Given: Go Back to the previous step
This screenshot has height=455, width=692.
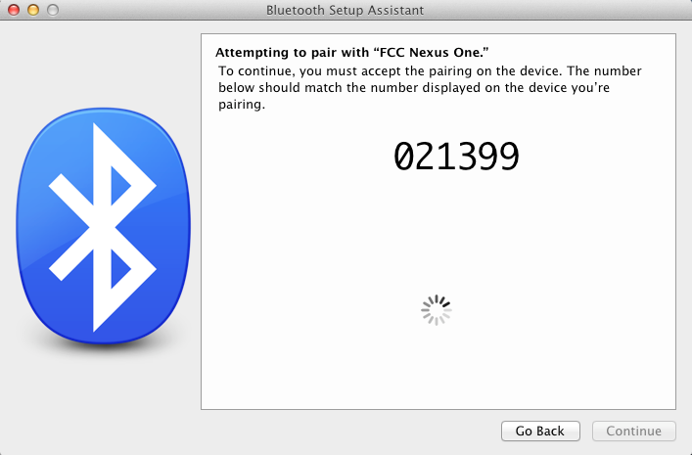Looking at the screenshot, I should tap(540, 431).
